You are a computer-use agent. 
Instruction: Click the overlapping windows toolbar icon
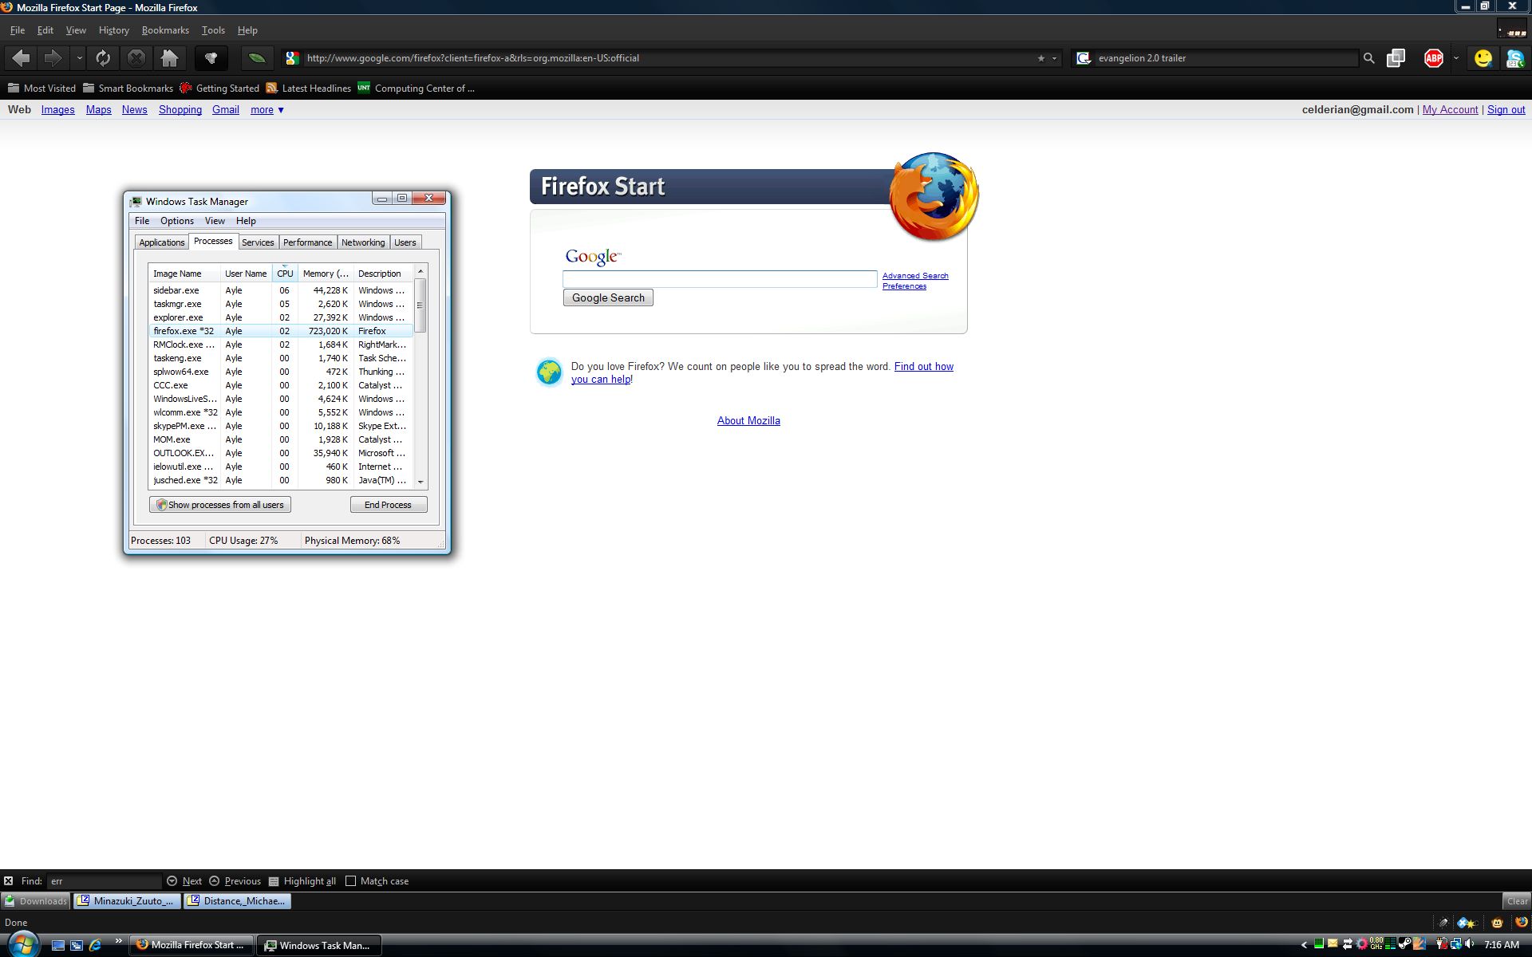[1396, 57]
